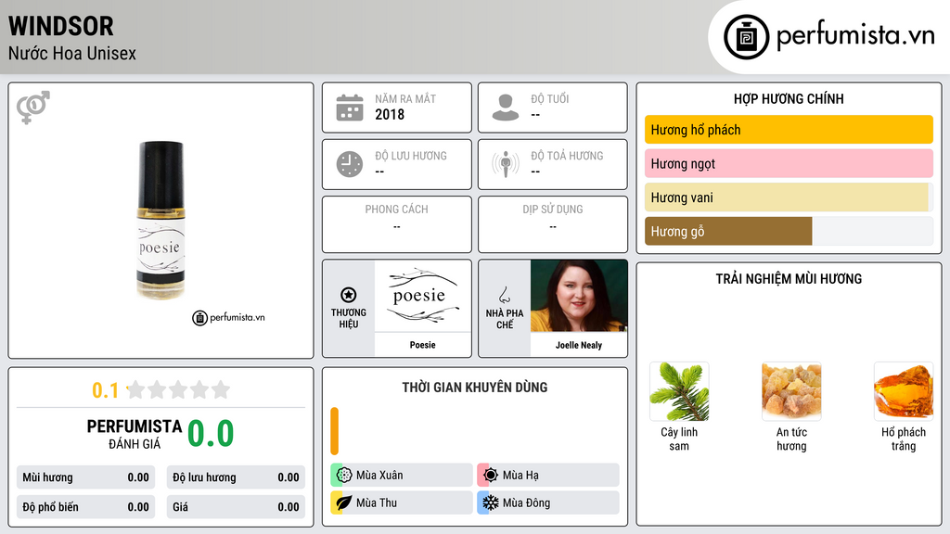
Task: Click the THƯƠNG HIỆU label
Action: 349,319
